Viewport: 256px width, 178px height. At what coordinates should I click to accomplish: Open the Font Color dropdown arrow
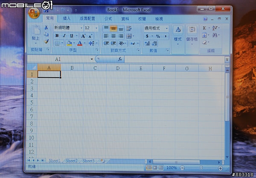pyautogui.click(x=85, y=43)
